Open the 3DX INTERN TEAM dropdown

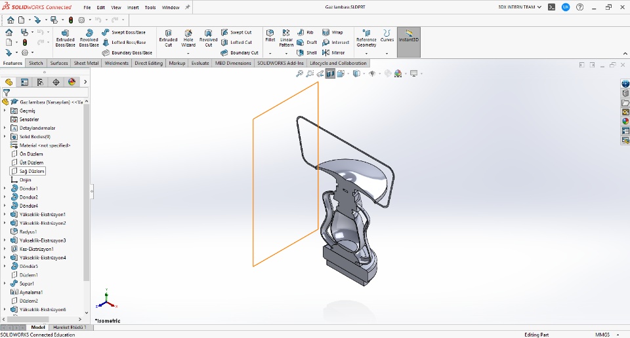pyautogui.click(x=520, y=7)
